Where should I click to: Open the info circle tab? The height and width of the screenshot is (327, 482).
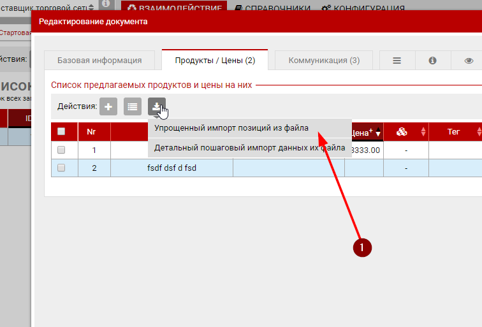(x=432, y=61)
